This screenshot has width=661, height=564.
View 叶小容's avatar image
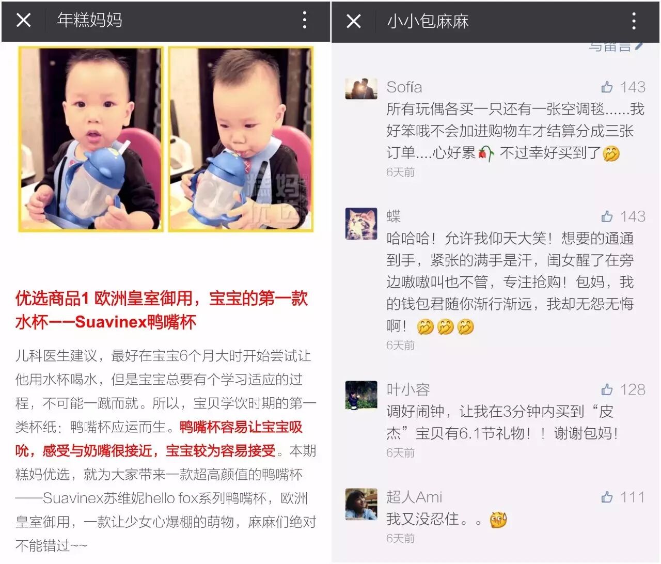click(361, 395)
